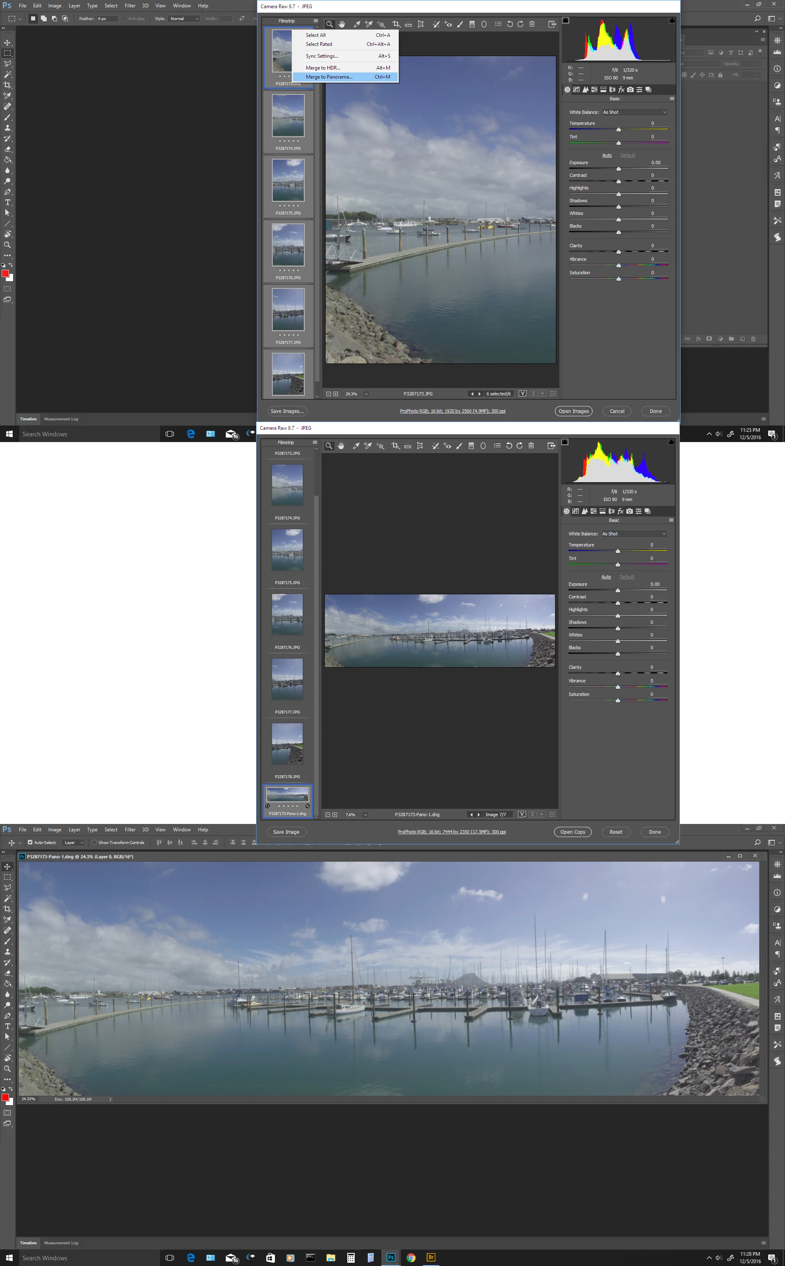Screen dimensions: 785x1266
Task: Open Adobe Bridge from the taskbar
Action: tap(430, 1258)
